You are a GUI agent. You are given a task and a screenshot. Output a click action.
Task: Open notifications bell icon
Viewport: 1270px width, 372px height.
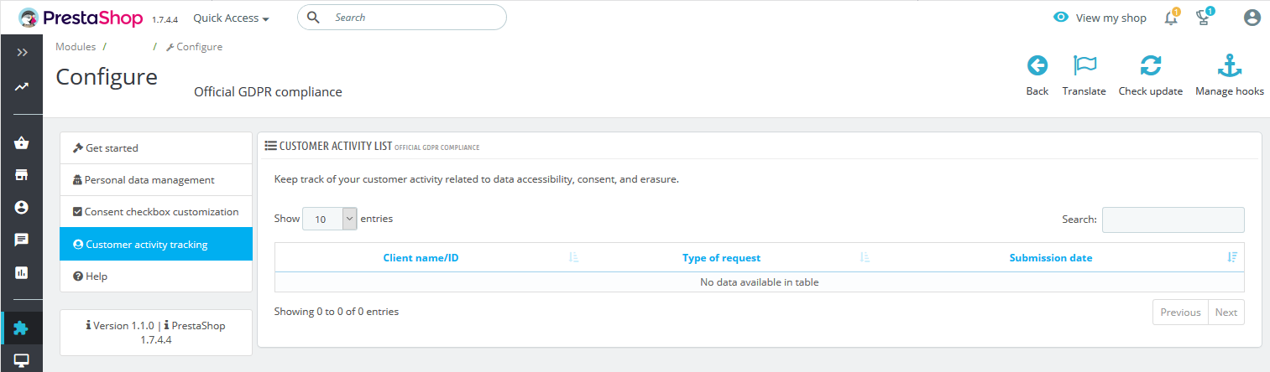click(x=1172, y=18)
